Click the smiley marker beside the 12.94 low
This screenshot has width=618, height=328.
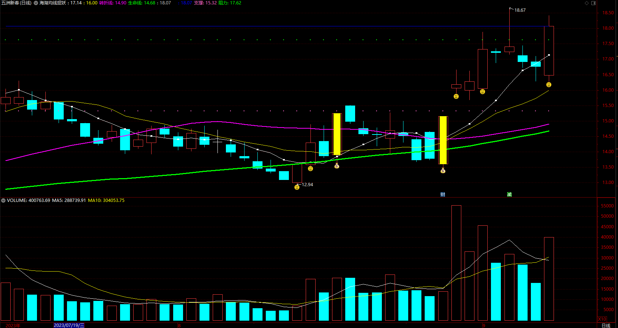click(297, 187)
